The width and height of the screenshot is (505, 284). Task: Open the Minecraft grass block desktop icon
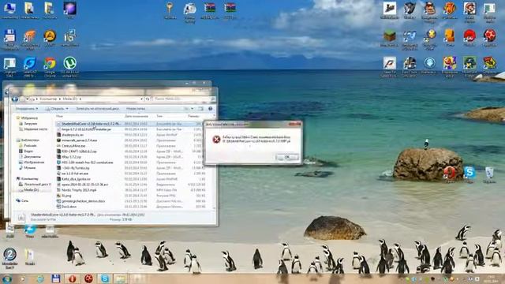pyautogui.click(x=389, y=36)
